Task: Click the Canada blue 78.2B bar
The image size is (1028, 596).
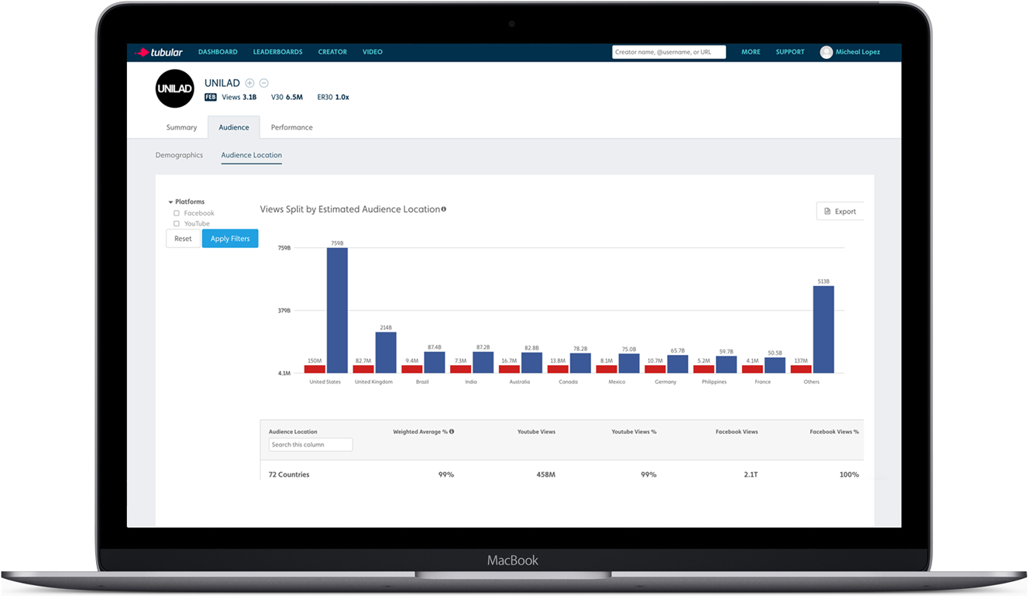Action: (x=580, y=363)
